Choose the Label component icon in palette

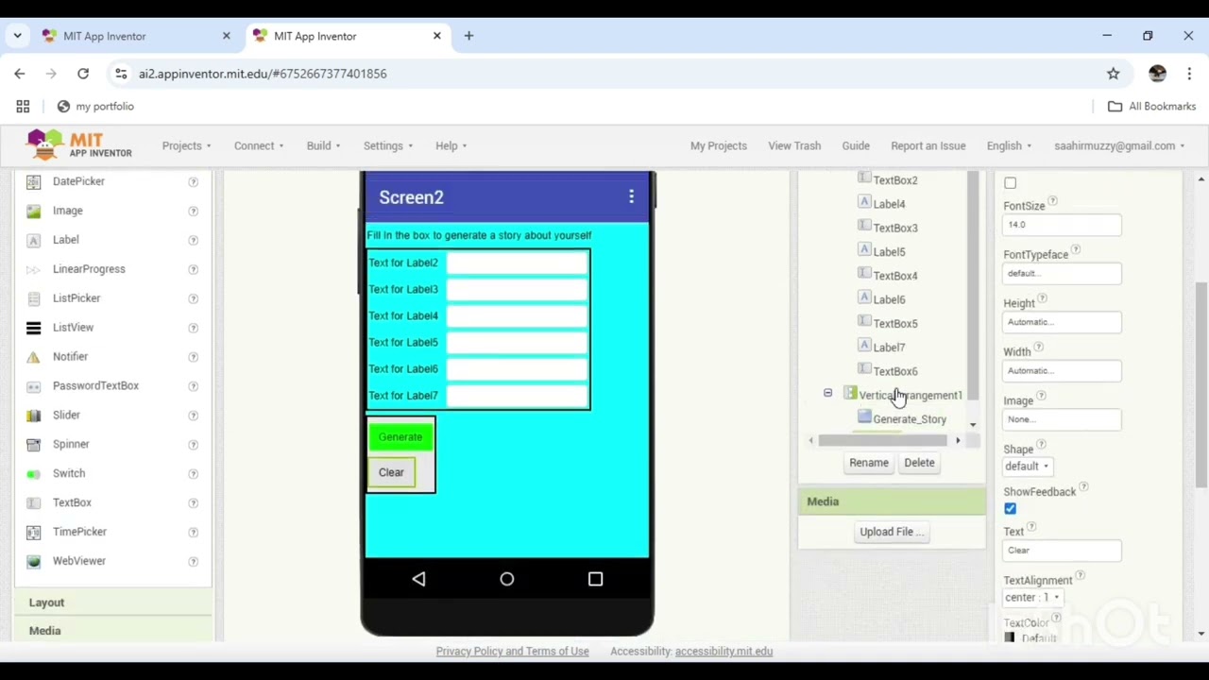tap(34, 240)
